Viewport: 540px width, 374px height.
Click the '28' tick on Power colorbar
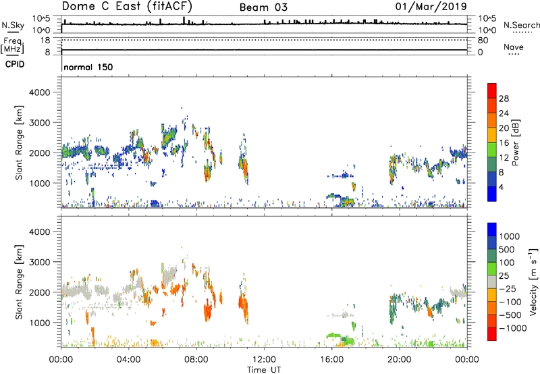point(504,99)
